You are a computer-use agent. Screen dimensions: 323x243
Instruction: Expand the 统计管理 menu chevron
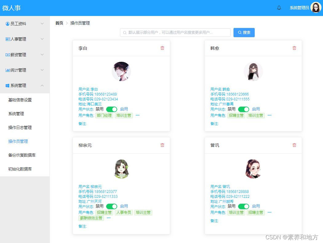tap(42, 70)
